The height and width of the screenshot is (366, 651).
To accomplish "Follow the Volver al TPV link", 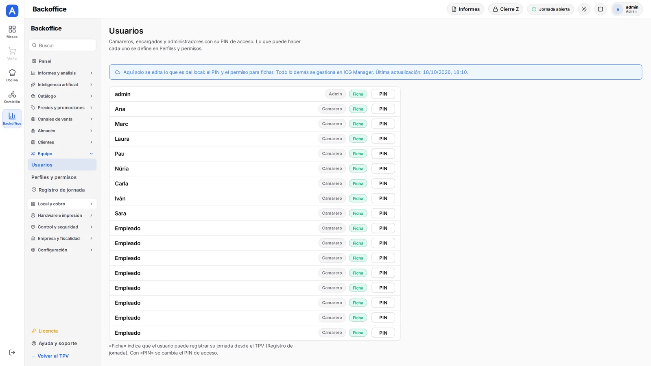I will [50, 356].
